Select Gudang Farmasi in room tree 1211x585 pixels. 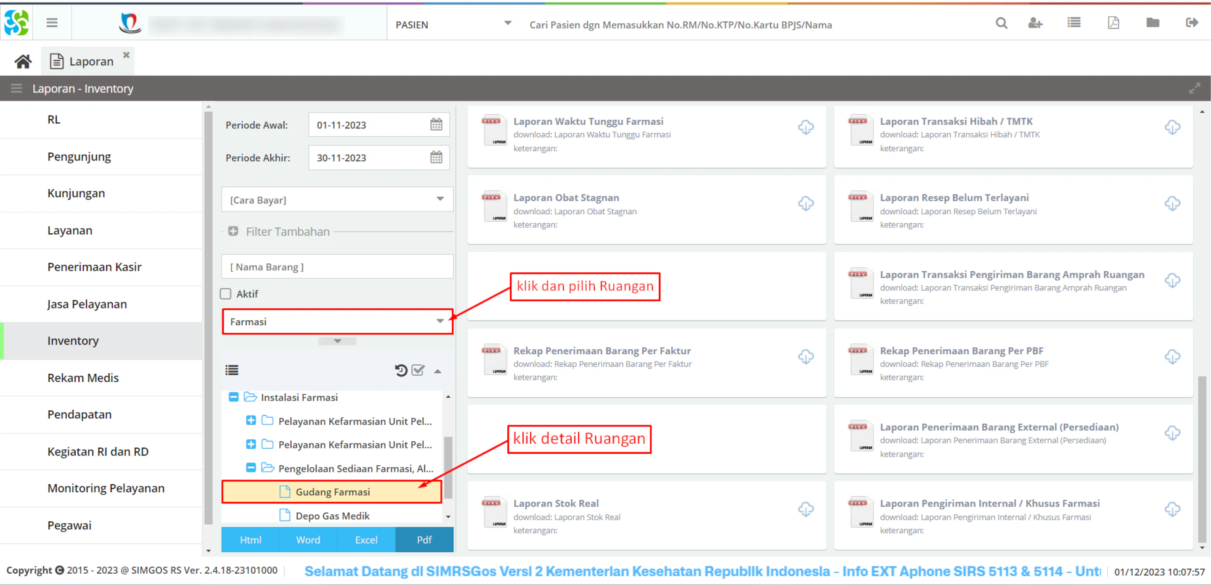pyautogui.click(x=331, y=492)
